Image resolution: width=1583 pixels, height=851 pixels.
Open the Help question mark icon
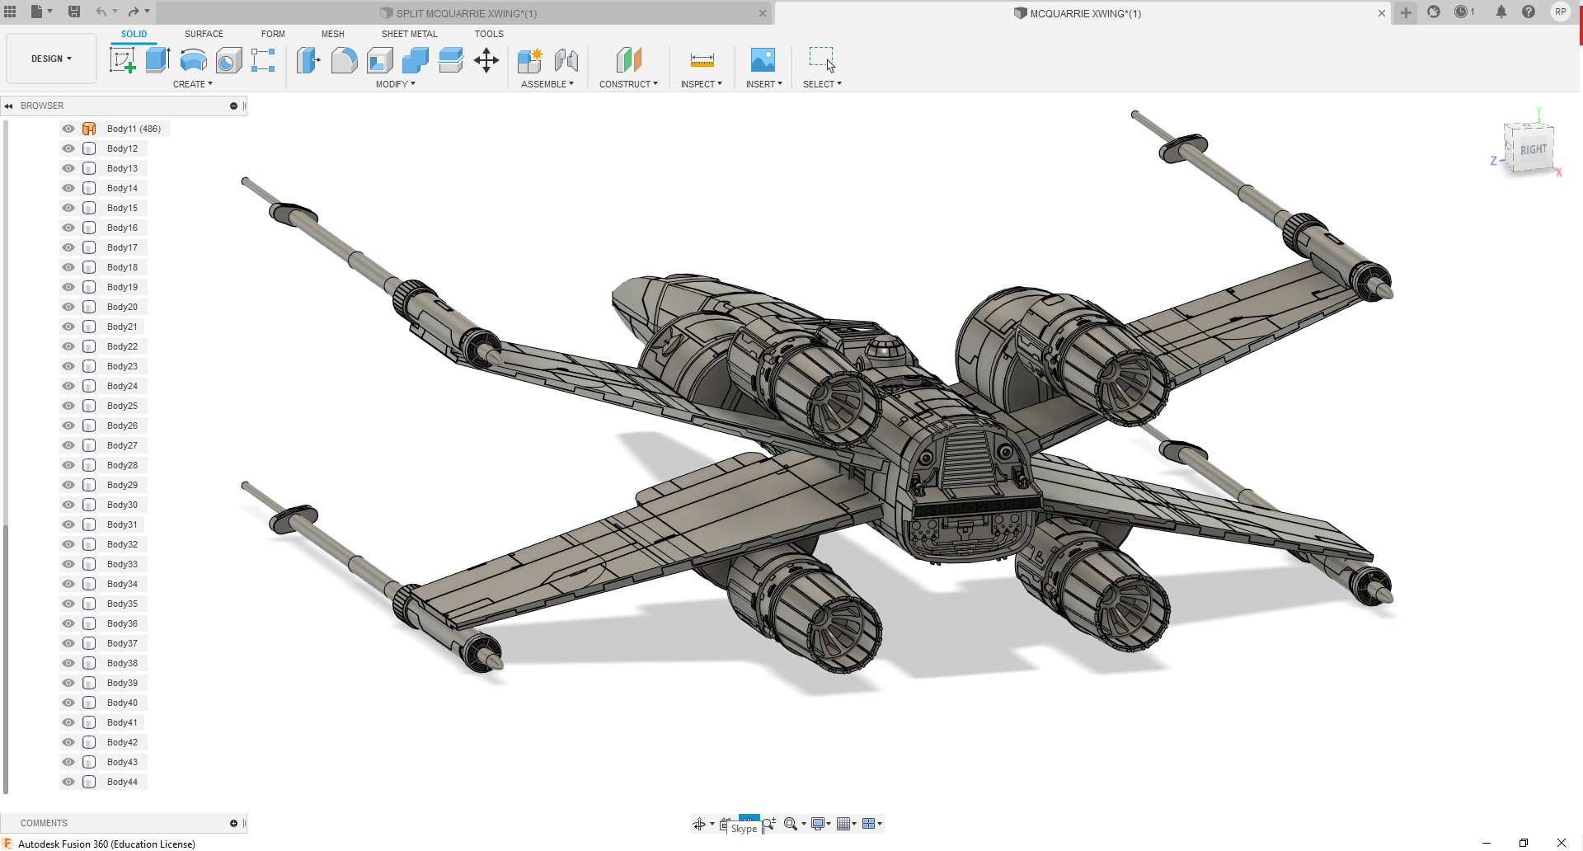coord(1529,12)
